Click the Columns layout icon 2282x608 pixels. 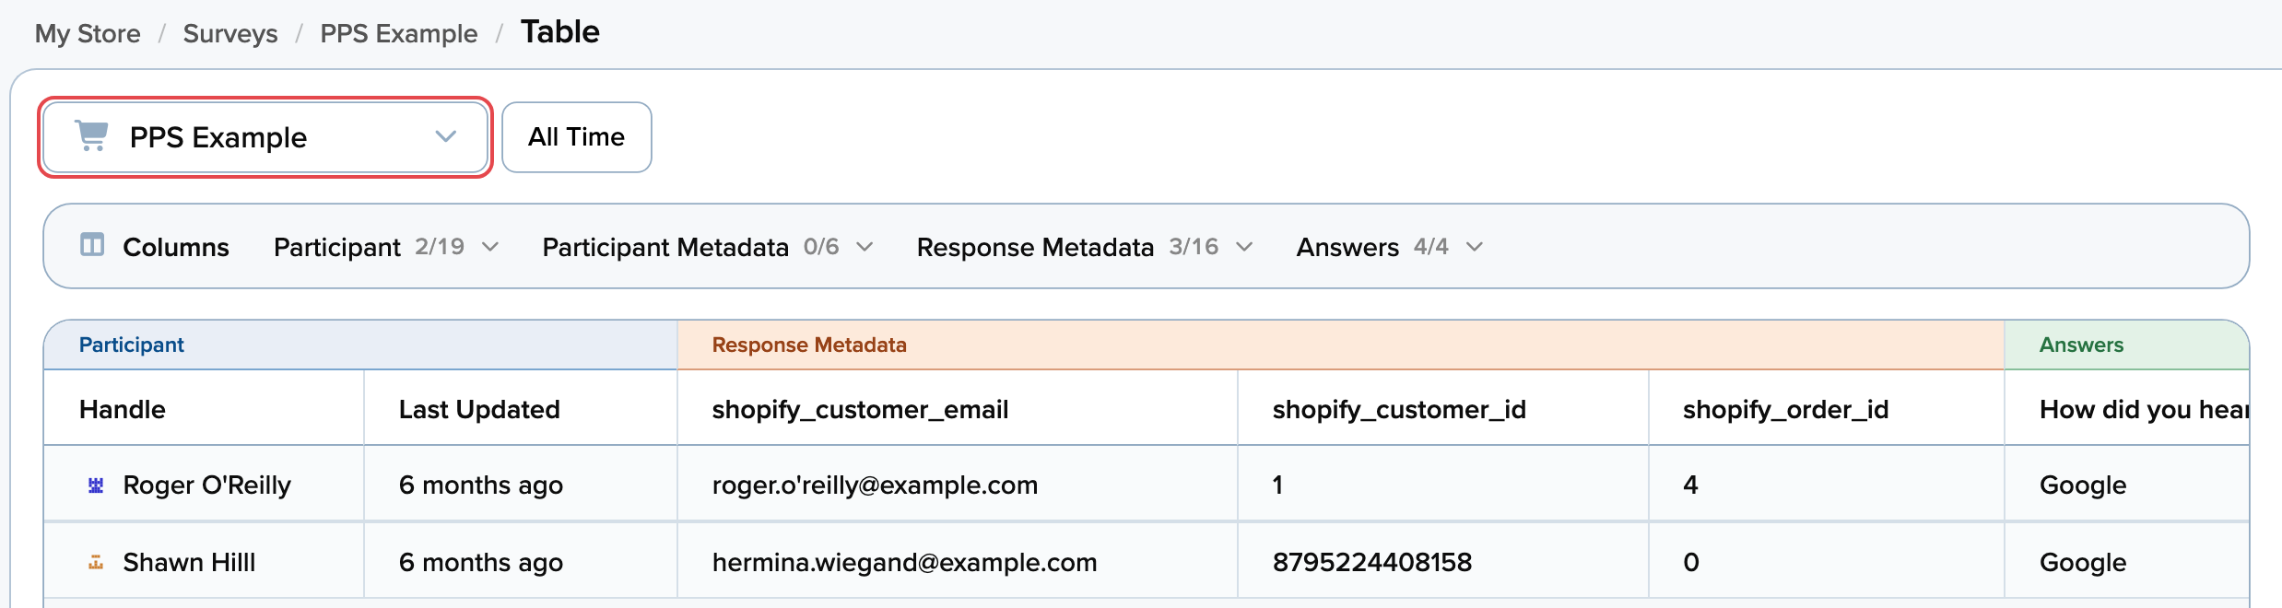(x=92, y=245)
